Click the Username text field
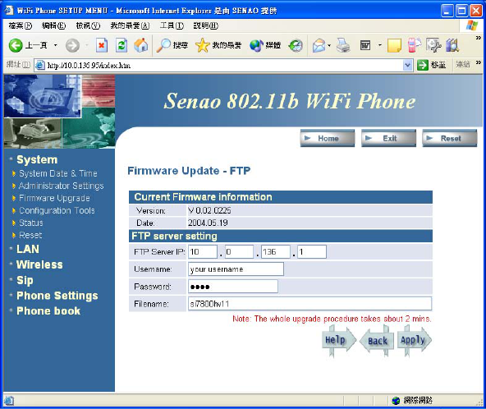This screenshot has height=409, width=486. (236, 269)
